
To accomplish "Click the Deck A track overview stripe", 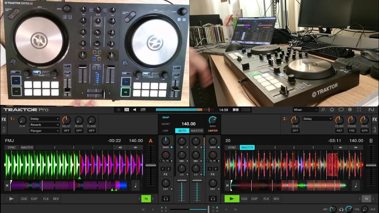I will pyautogui.click(x=69, y=185).
